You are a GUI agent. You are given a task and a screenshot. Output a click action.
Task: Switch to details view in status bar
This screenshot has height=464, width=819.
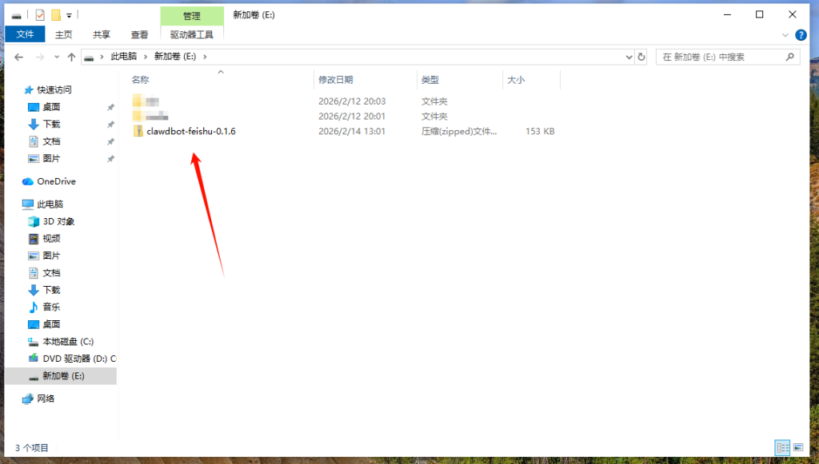coord(782,447)
